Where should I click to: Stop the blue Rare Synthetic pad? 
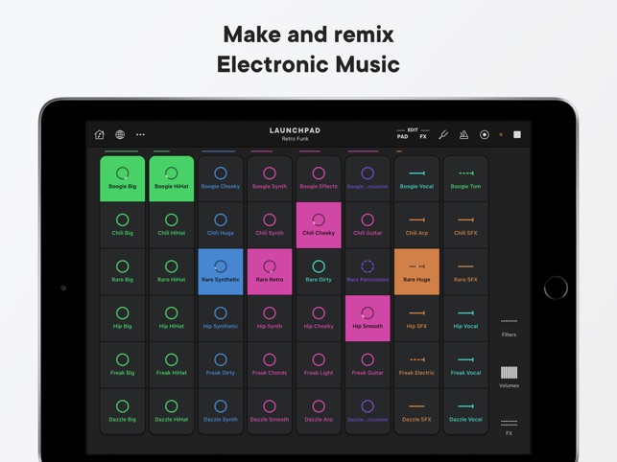click(221, 271)
